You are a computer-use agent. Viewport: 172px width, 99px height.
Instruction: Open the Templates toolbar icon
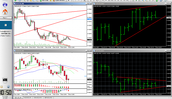coord(165,1)
